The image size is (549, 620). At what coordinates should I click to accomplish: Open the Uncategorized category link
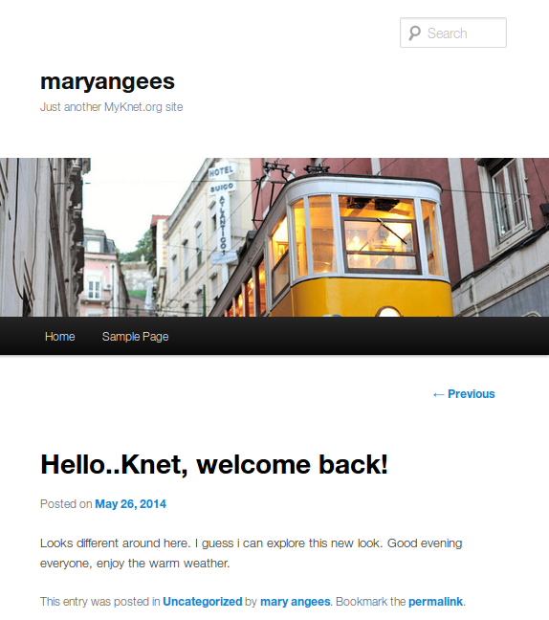coord(203,602)
